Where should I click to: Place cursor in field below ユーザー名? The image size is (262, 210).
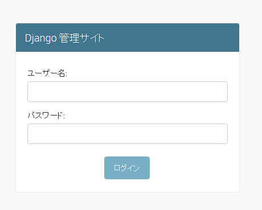click(128, 92)
